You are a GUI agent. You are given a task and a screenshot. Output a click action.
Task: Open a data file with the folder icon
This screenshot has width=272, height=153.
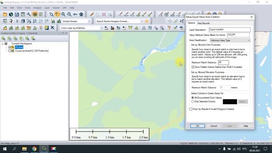pos(5,14)
